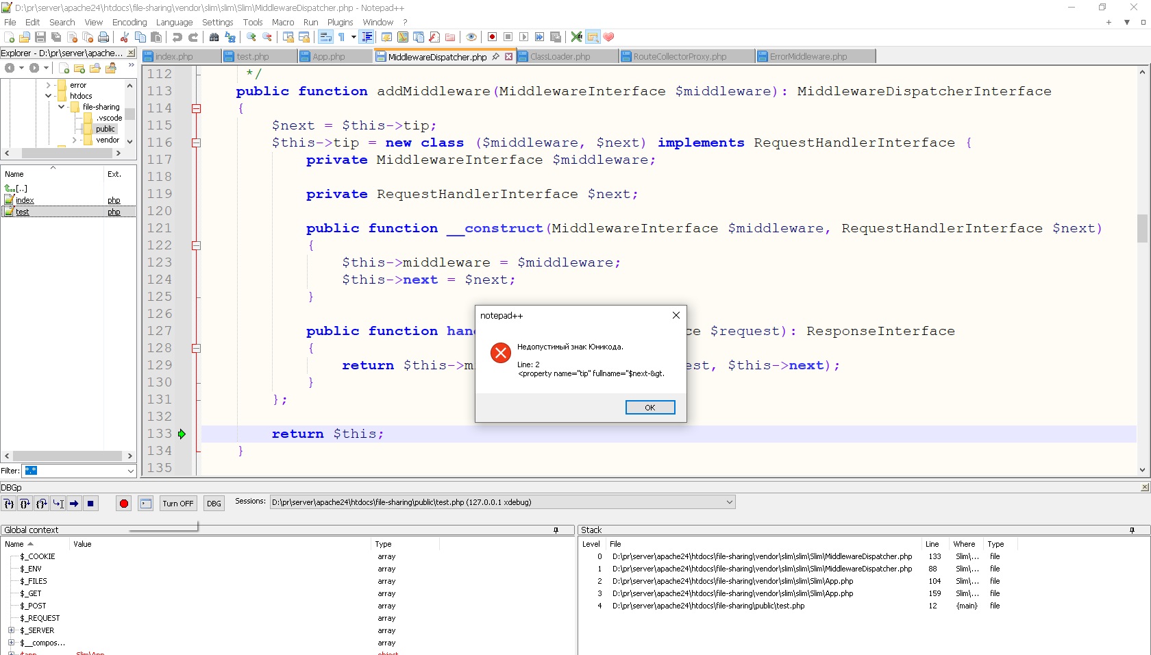The height and width of the screenshot is (655, 1151).
Task: Click the DBGp Step Into icon
Action: (8, 504)
